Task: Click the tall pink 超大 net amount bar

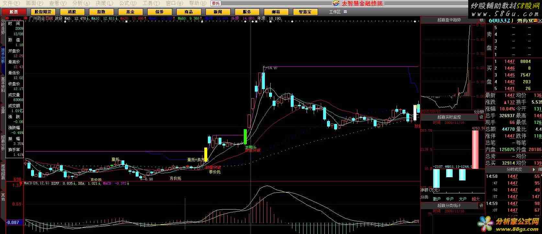Action: [475, 149]
